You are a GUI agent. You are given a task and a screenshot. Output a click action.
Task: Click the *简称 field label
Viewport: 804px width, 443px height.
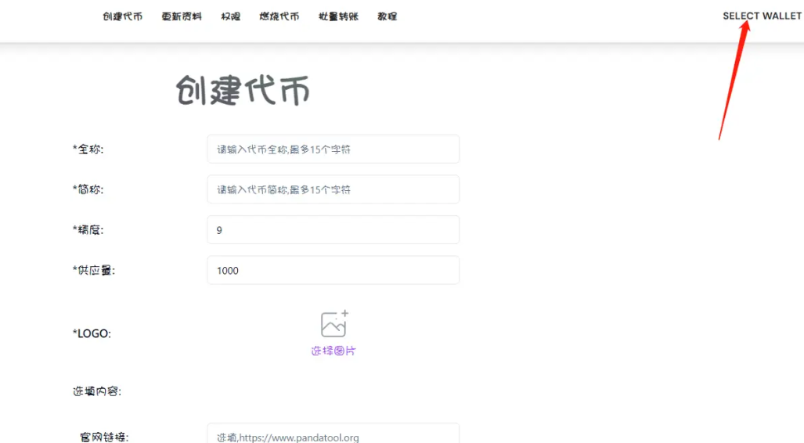pyautogui.click(x=88, y=189)
